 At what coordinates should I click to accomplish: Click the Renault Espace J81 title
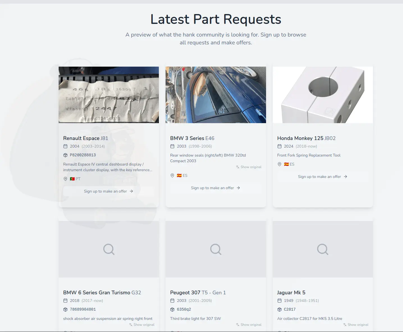[86, 138]
